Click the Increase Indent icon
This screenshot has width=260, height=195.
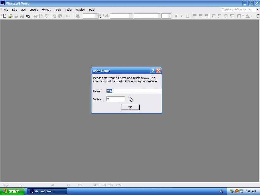click(x=232, y=16)
